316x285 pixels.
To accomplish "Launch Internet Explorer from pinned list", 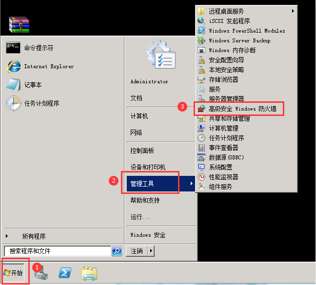I will [x=14, y=66].
